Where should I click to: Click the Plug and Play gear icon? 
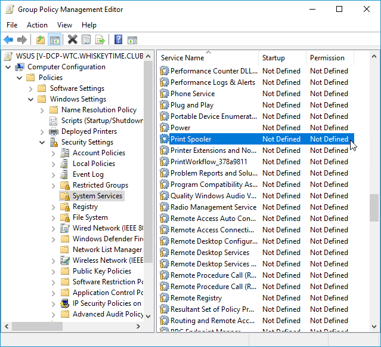[x=164, y=105]
